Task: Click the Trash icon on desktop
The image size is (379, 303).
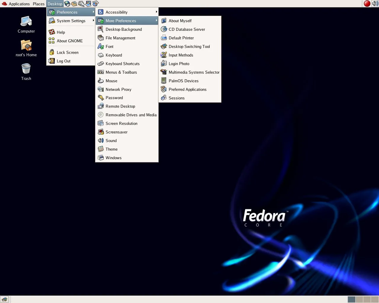Action: [x=26, y=69]
